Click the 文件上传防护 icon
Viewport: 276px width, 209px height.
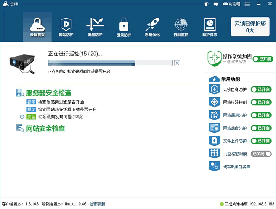(215, 141)
